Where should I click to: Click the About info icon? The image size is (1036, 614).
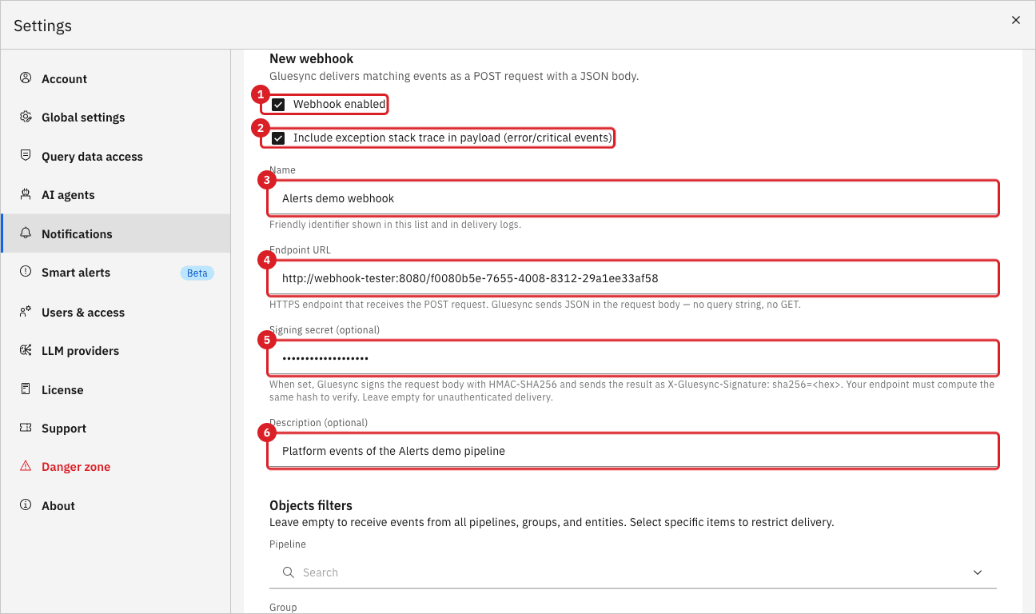(x=26, y=505)
